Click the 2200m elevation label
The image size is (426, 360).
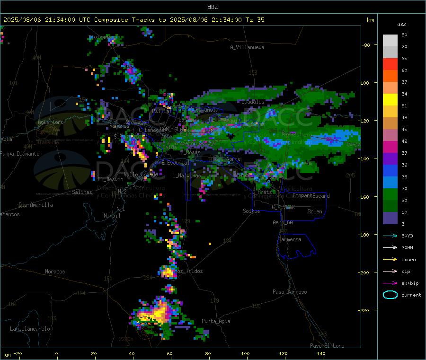(x=126, y=339)
